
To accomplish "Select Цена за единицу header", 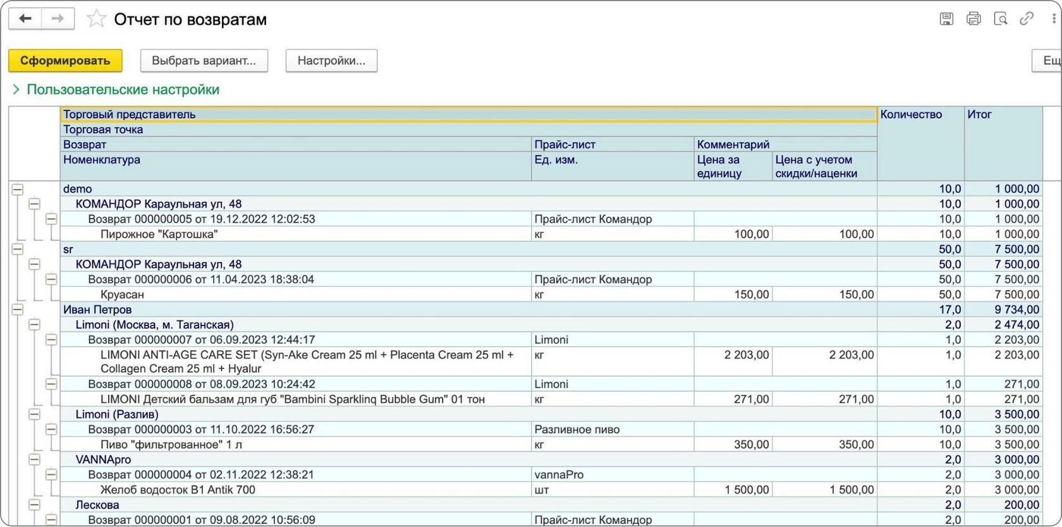I will 733,166.
